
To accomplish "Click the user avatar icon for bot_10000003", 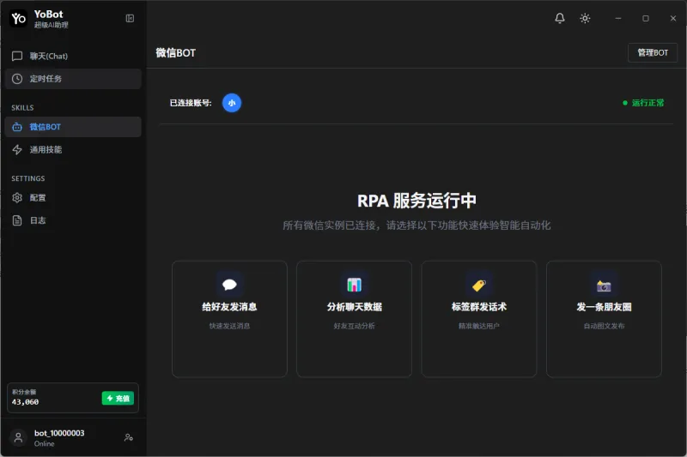I will pyautogui.click(x=18, y=438).
